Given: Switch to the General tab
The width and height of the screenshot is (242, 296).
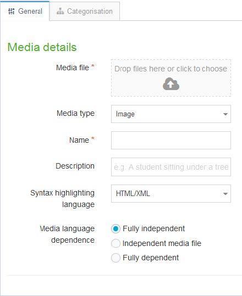Looking at the screenshot, I should coord(25,11).
